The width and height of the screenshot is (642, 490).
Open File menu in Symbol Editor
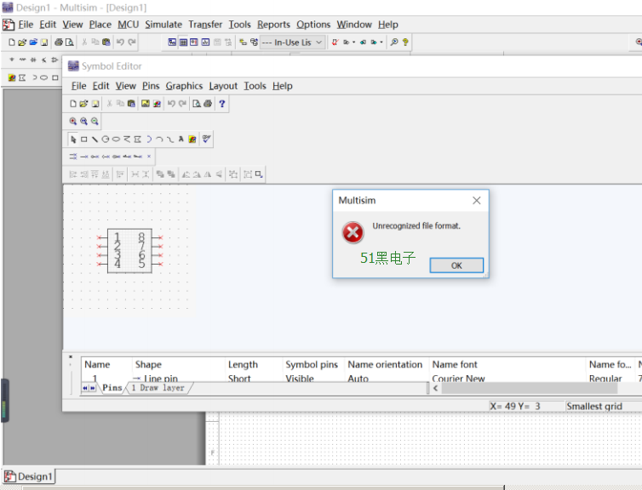(x=78, y=86)
